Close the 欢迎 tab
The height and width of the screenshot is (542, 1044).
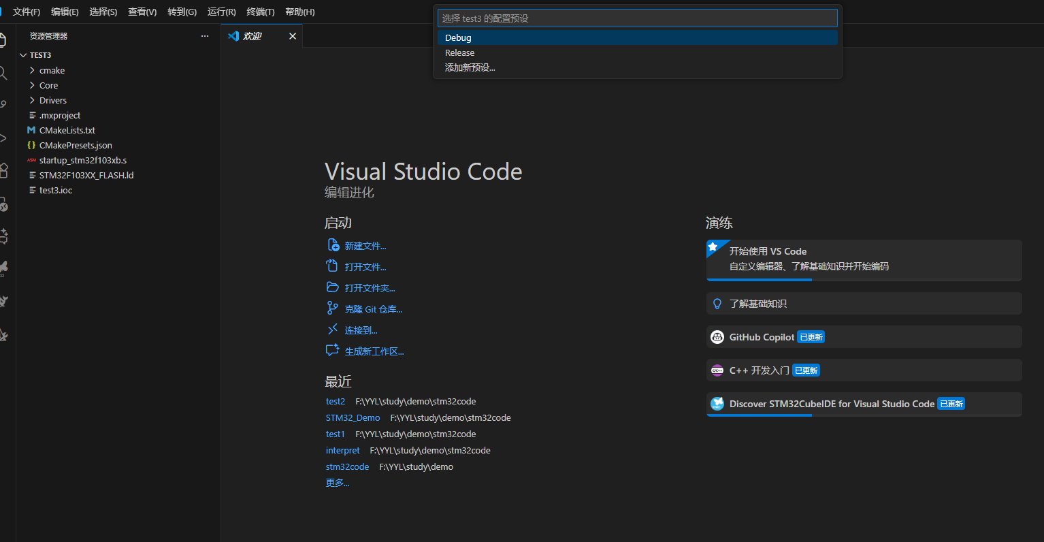tap(293, 36)
